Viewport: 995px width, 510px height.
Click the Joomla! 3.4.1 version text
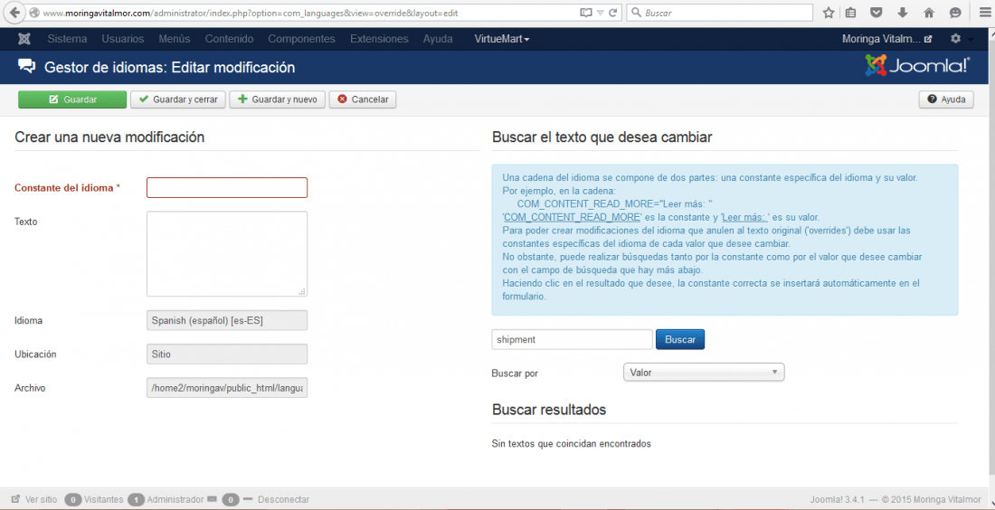point(837,500)
